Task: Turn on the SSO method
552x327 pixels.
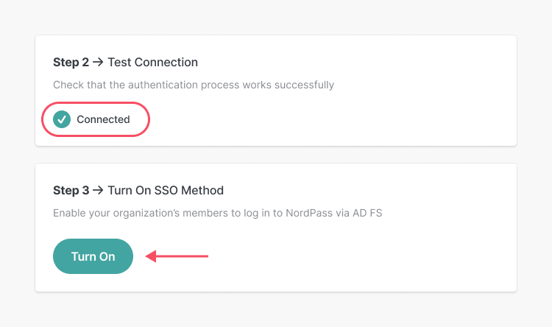Action: click(93, 256)
